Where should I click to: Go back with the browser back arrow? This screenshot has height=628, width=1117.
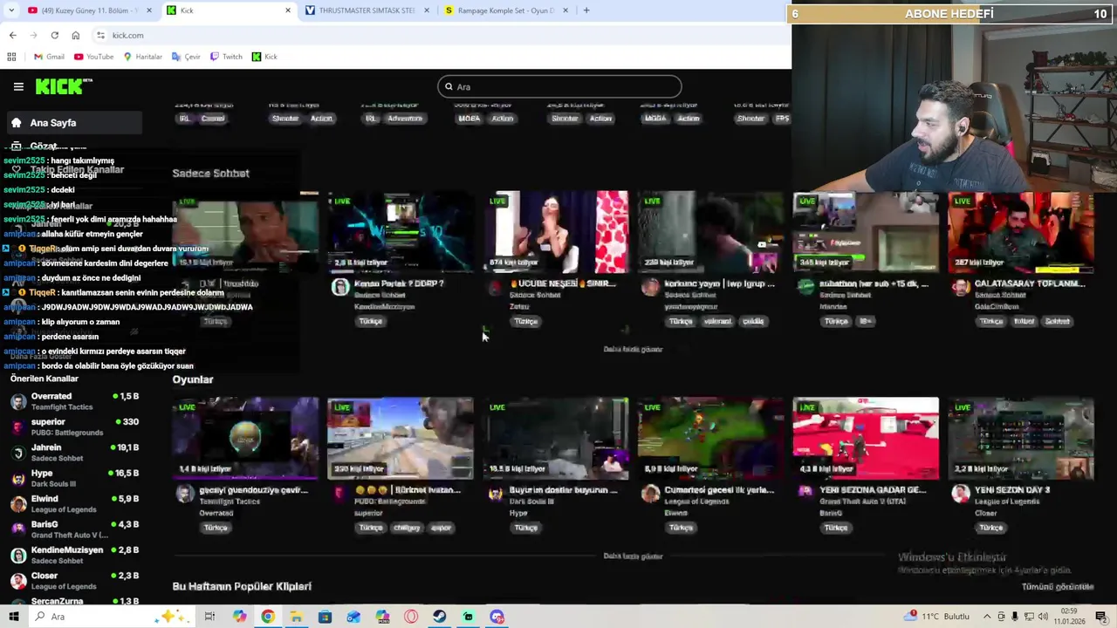12,35
